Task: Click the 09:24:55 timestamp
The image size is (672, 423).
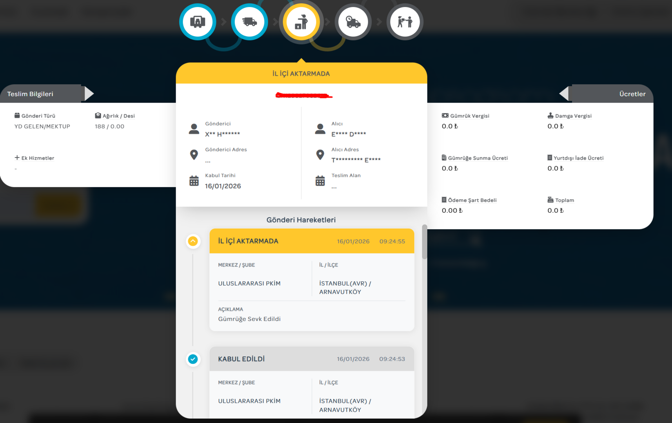Action: pos(392,241)
